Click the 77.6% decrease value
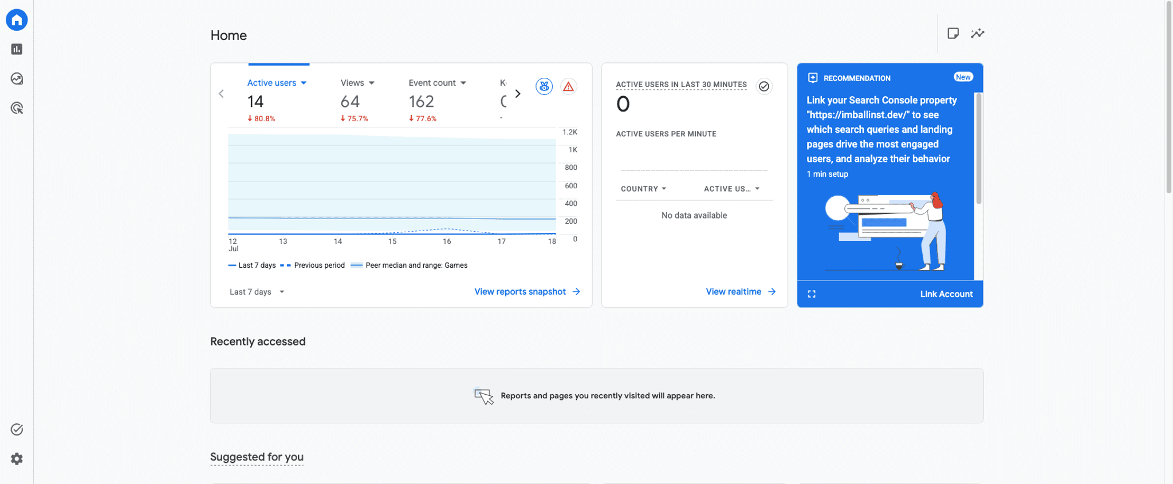Image resolution: width=1173 pixels, height=484 pixels. pyautogui.click(x=423, y=118)
